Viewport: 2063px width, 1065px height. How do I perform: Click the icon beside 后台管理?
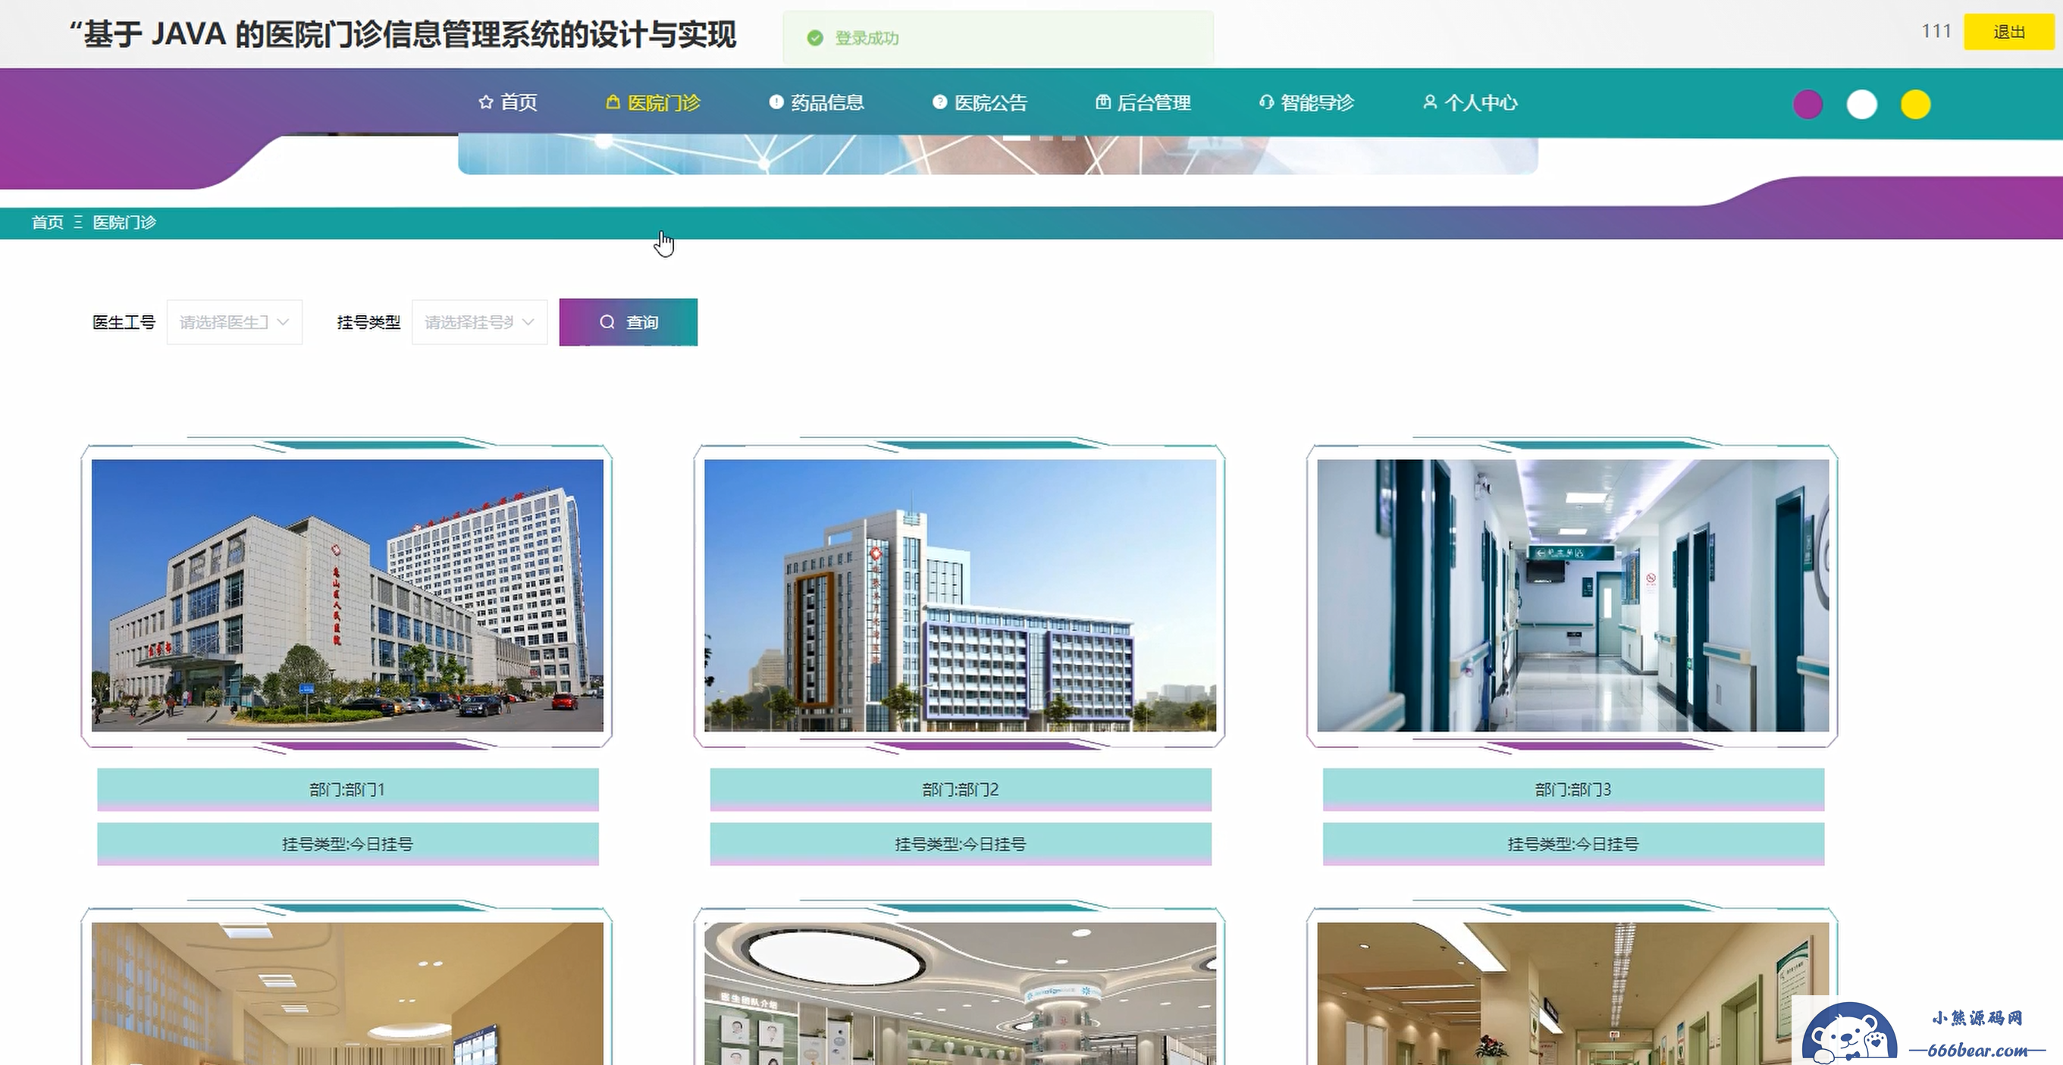pos(1103,102)
